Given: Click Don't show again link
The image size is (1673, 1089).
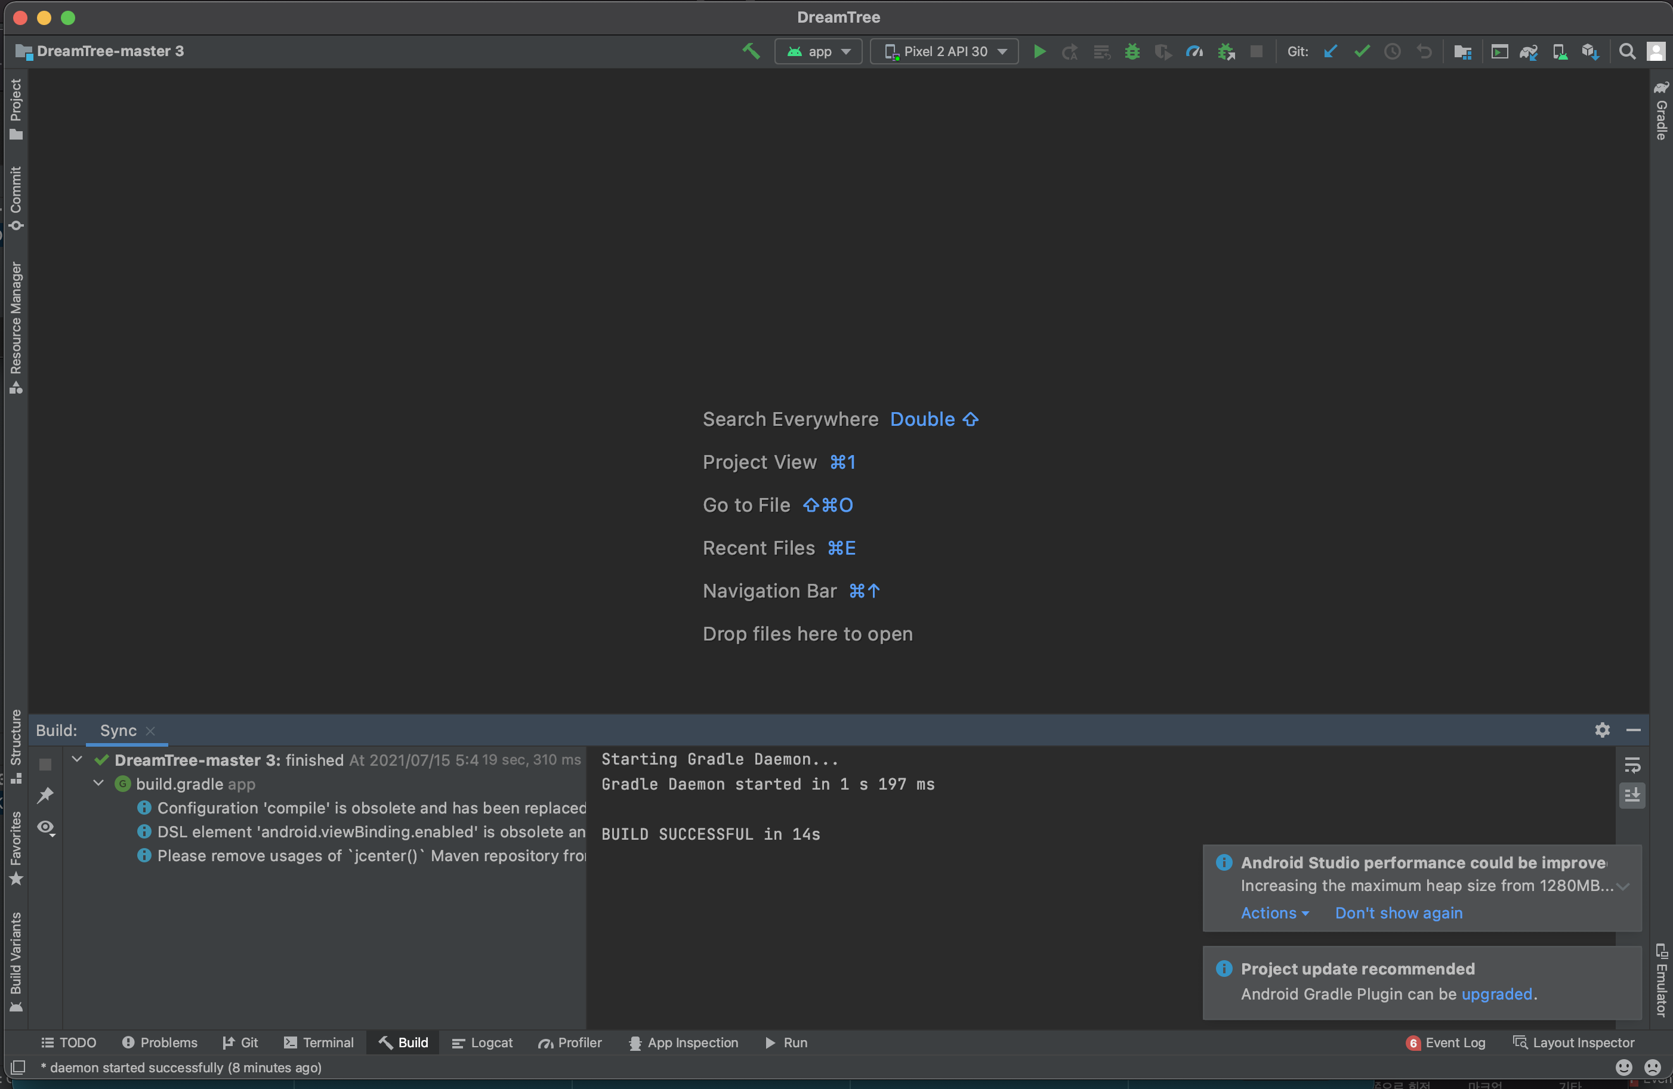Looking at the screenshot, I should coord(1398,912).
